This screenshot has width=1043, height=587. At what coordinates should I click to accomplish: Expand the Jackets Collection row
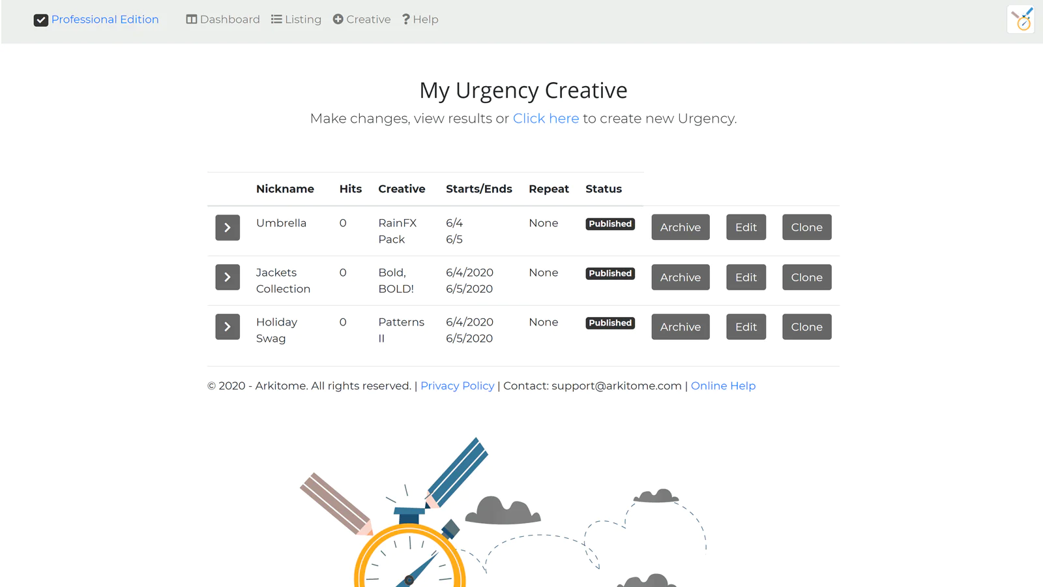(228, 277)
